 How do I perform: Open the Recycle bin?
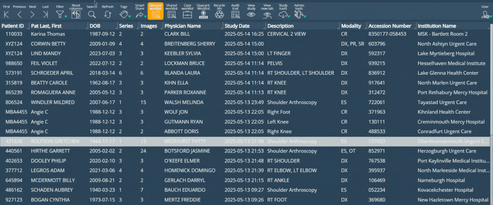tap(219, 14)
